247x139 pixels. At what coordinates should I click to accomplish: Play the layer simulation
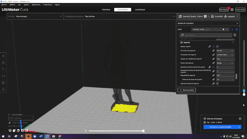pos(86,131)
